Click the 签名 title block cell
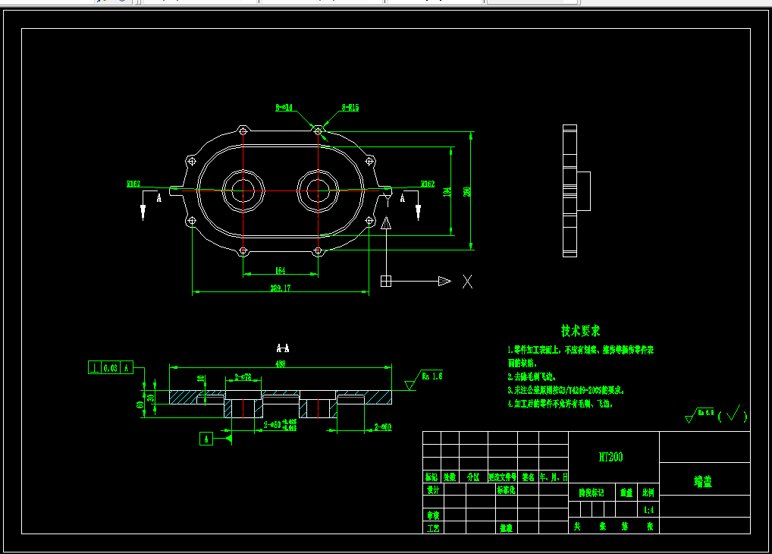Image resolution: width=772 pixels, height=554 pixels. tap(529, 477)
